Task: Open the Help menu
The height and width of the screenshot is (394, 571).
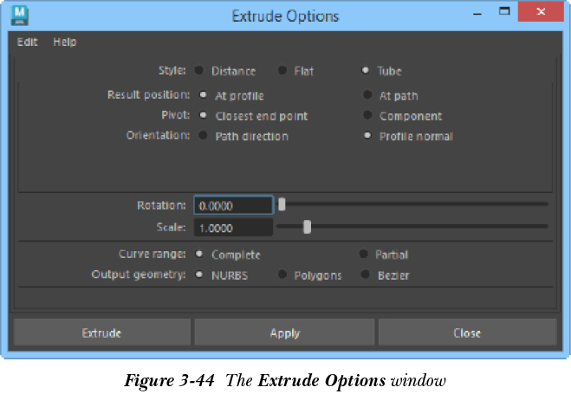Action: pyautogui.click(x=65, y=42)
